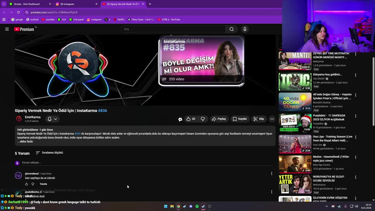This screenshot has width=375, height=211.
Task: Reply with Yanıtla to @orendasul comment
Action: point(43,184)
